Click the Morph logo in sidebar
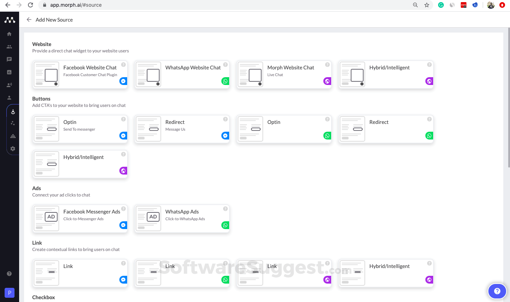The height and width of the screenshot is (302, 510). [x=10, y=20]
